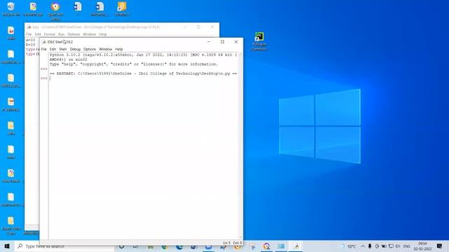Open the Help menu in the editor window
Image resolution: width=449 pixels, height=252 pixels.
[x=103, y=34]
